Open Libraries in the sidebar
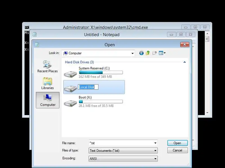225x168 pixels. coord(48,83)
